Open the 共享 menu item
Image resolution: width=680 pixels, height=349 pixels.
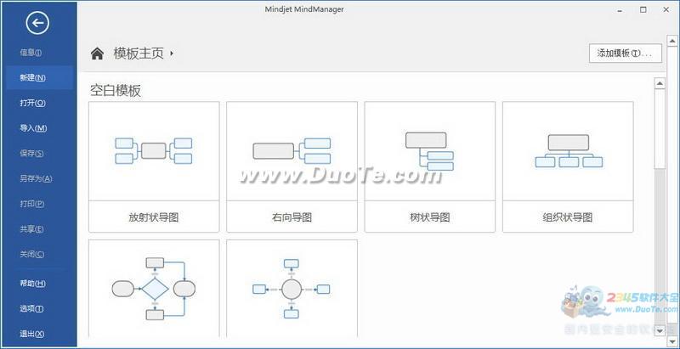(31, 229)
